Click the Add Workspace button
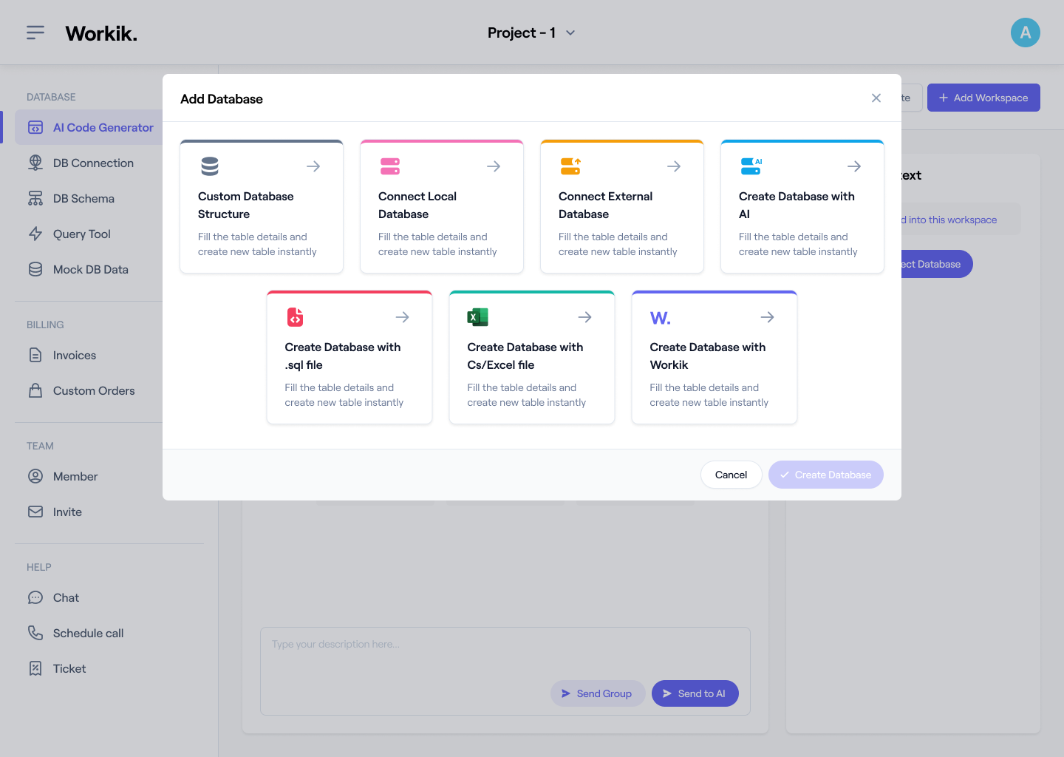This screenshot has width=1064, height=757. tap(983, 98)
